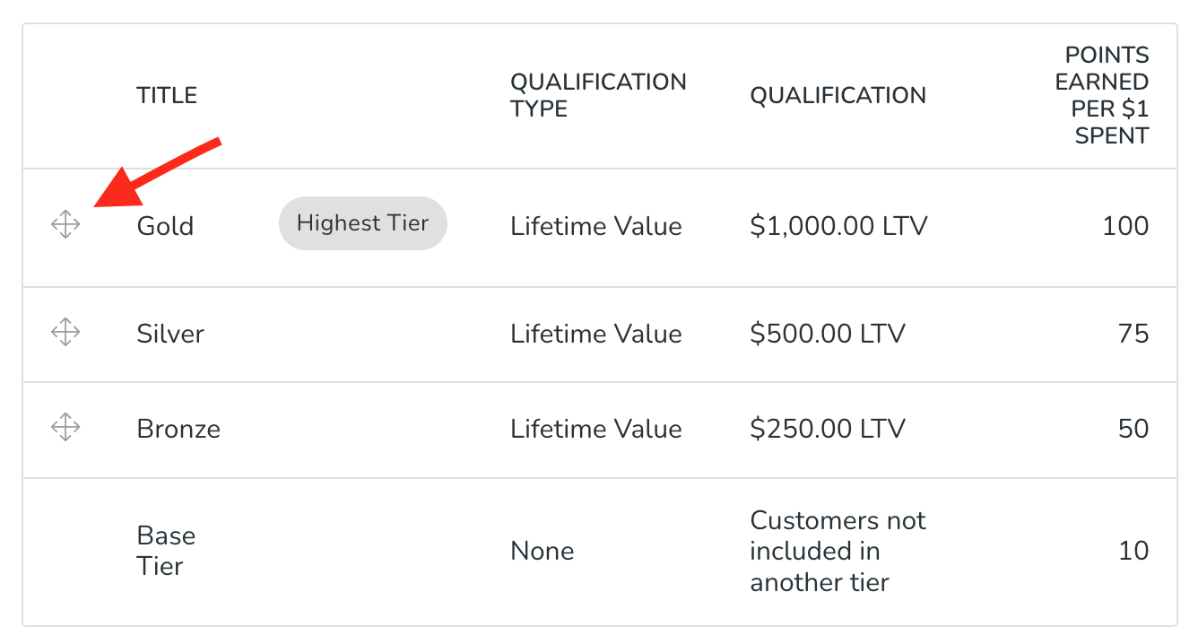
Task: Click the QUALIFICATION column header
Action: (x=838, y=95)
